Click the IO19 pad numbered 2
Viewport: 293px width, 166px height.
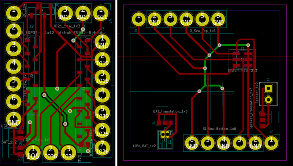102,59
